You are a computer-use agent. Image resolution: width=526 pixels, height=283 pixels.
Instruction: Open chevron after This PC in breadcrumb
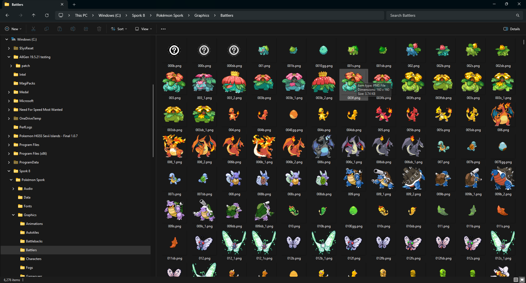tap(93, 15)
